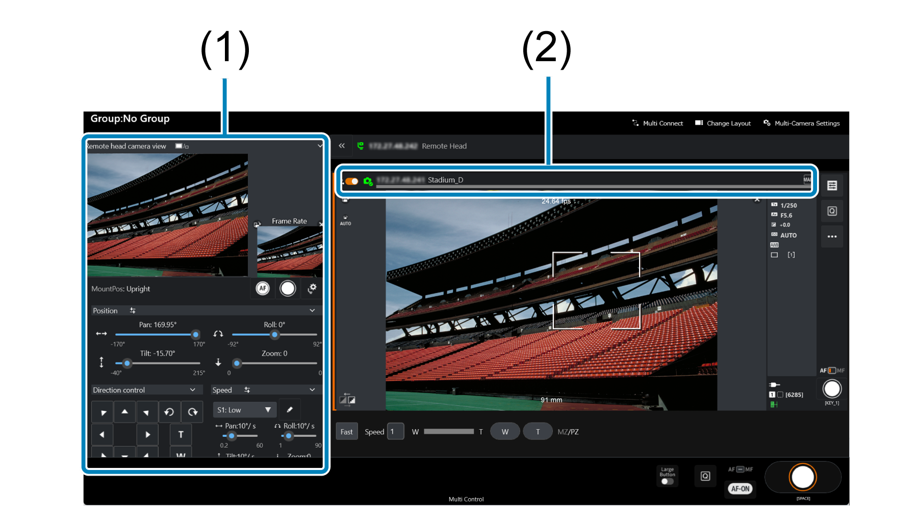This screenshot has height=524, width=918.
Task: Open the S1: Low speed dropdown
Action: pos(245,409)
